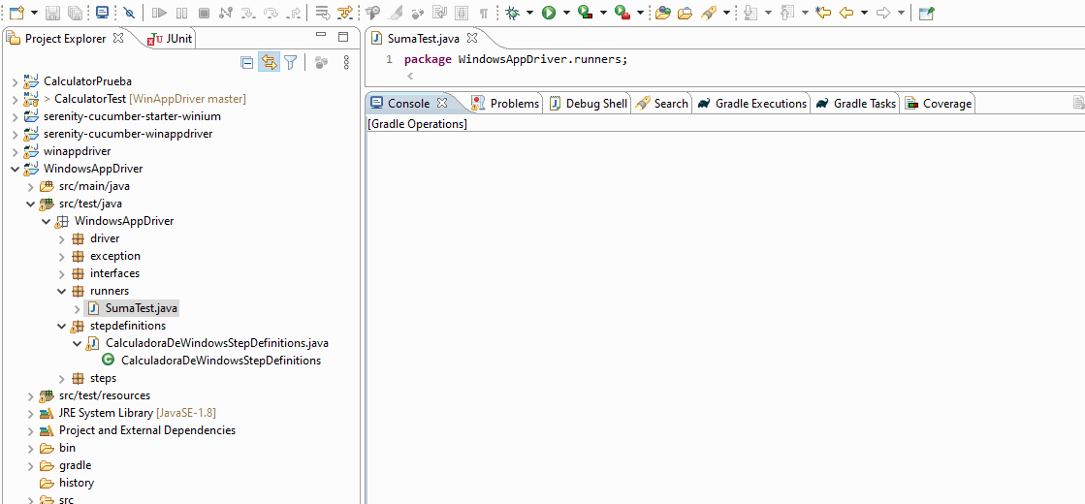Expand the src/test/resources folder
This screenshot has width=1085, height=504.
point(30,395)
